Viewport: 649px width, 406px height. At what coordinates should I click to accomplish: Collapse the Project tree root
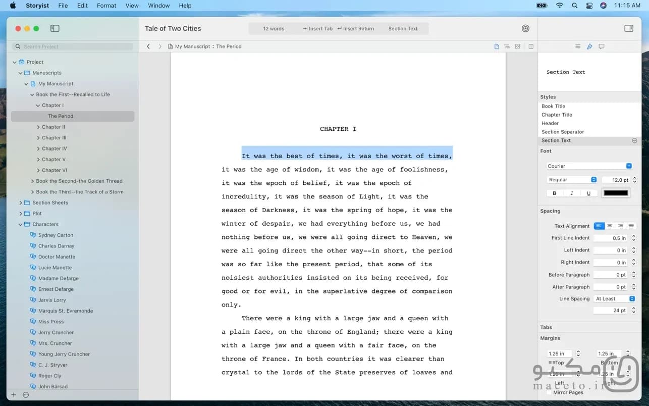[x=15, y=62]
